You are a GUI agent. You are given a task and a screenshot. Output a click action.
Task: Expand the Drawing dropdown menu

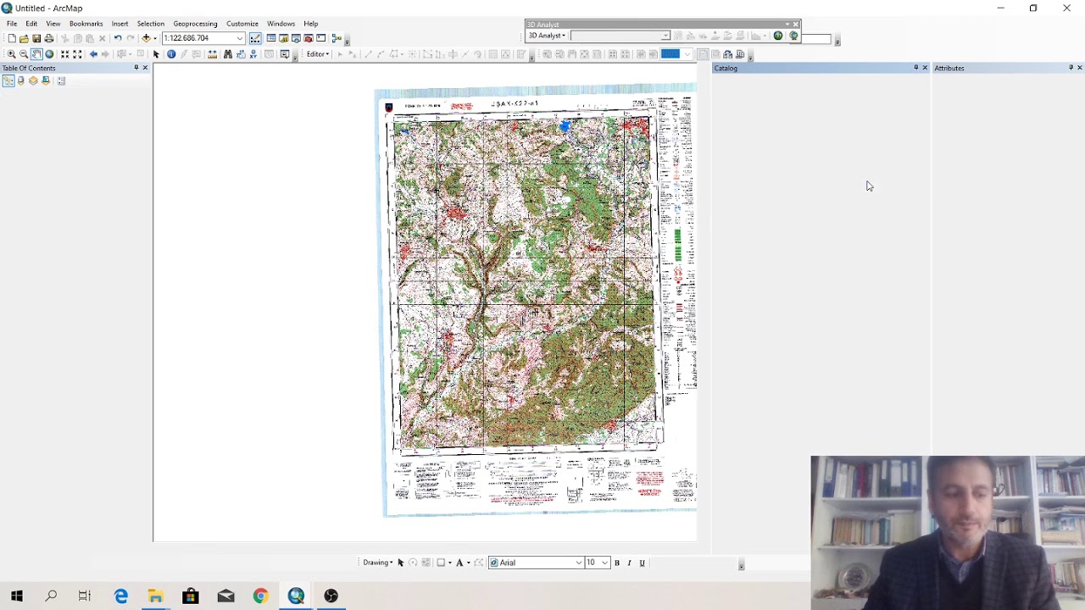coord(378,563)
